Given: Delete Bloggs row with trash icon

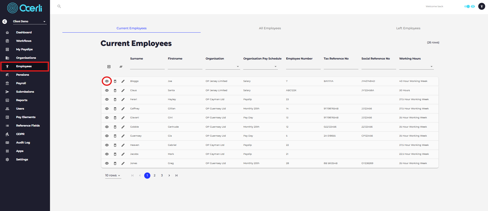Looking at the screenshot, I should (x=115, y=81).
